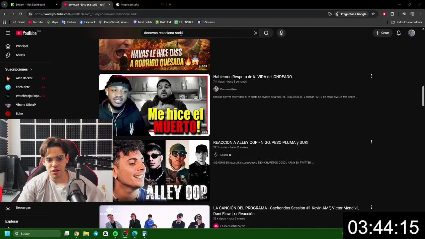Play the ALLEY OOP video thumbnail
425x239 pixels.
161,171
